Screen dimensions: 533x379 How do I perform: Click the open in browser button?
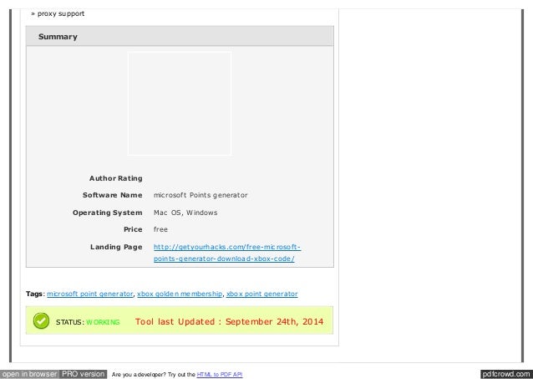[29, 374]
